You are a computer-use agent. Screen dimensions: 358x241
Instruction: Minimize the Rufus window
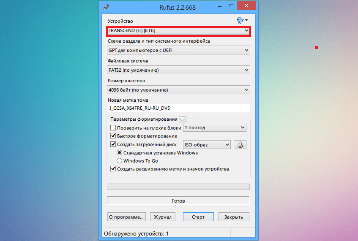220,7
